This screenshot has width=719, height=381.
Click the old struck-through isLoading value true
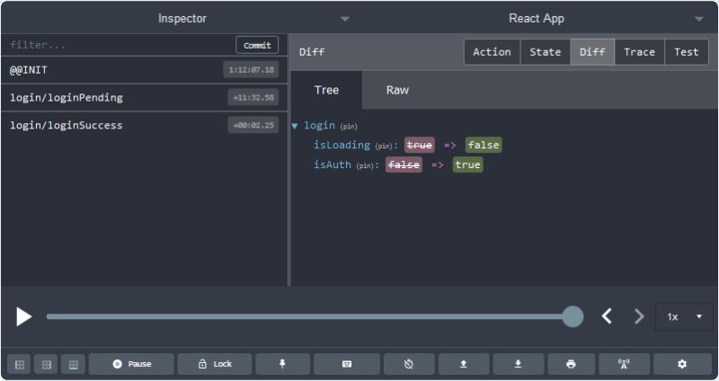pyautogui.click(x=419, y=145)
